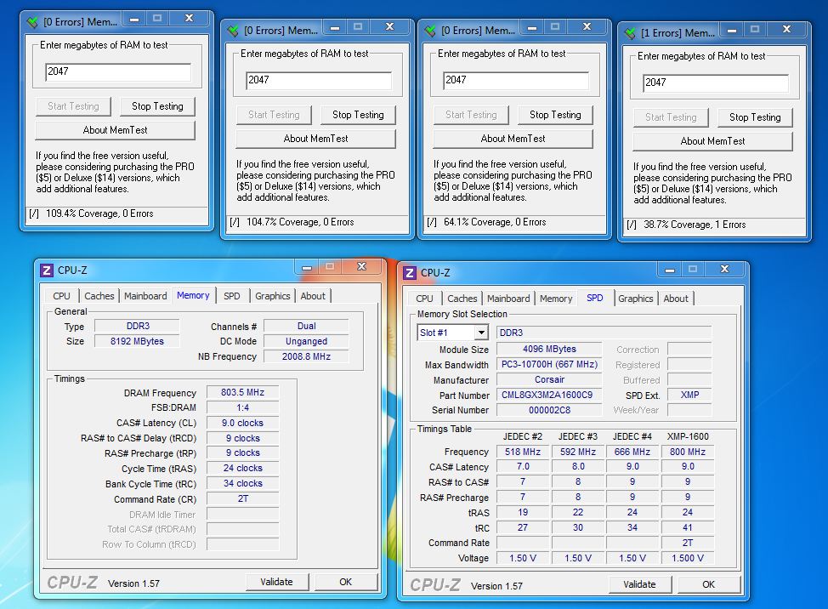Click CAS# Latency value '9.0 clocks'

242,423
